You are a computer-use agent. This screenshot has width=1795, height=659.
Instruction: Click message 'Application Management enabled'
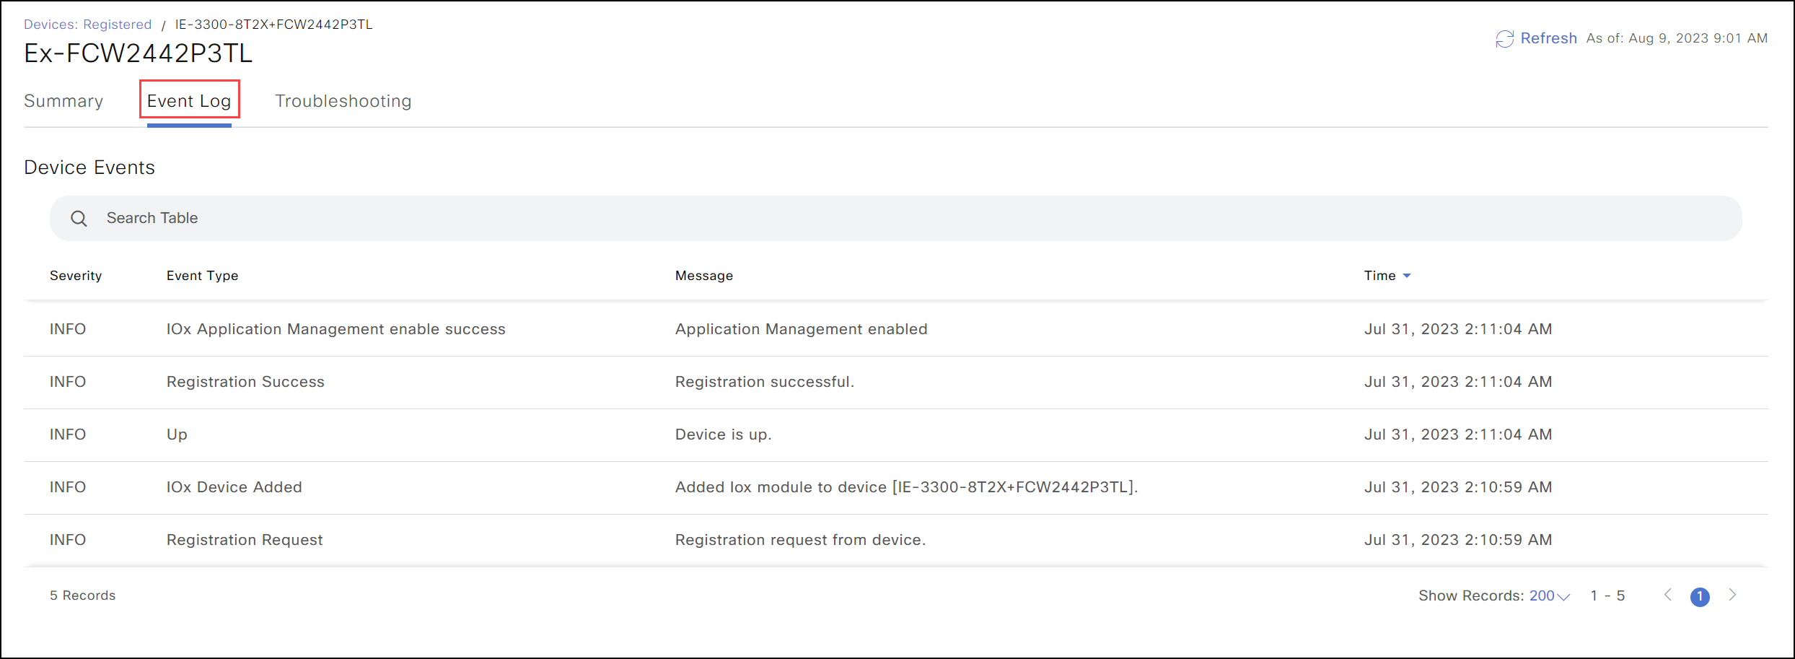[x=802, y=329]
